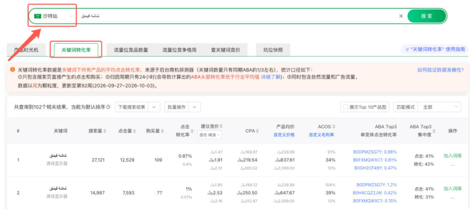Follow the 详细了解 link in the notice
The image size is (470, 209).
coord(270,77)
